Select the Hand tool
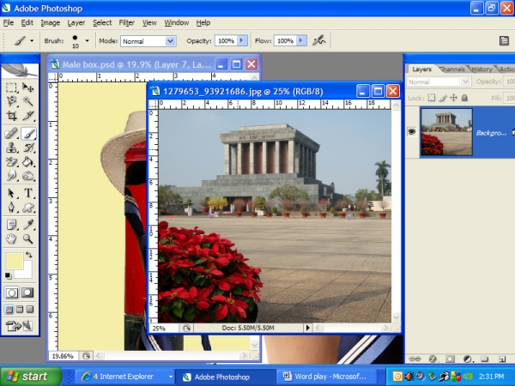This screenshot has height=386, width=515. click(x=11, y=239)
